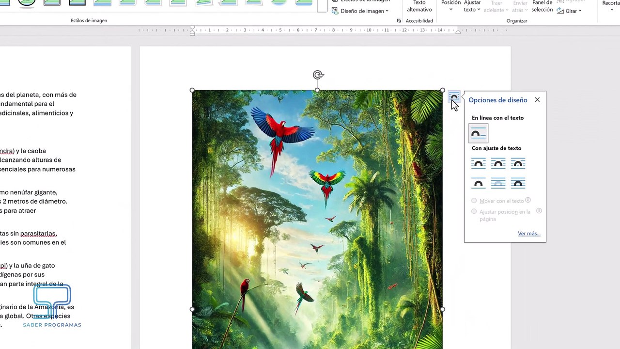This screenshot has height=349, width=620.
Task: Click the heading "En línea con el texto"
Action: coord(497,118)
